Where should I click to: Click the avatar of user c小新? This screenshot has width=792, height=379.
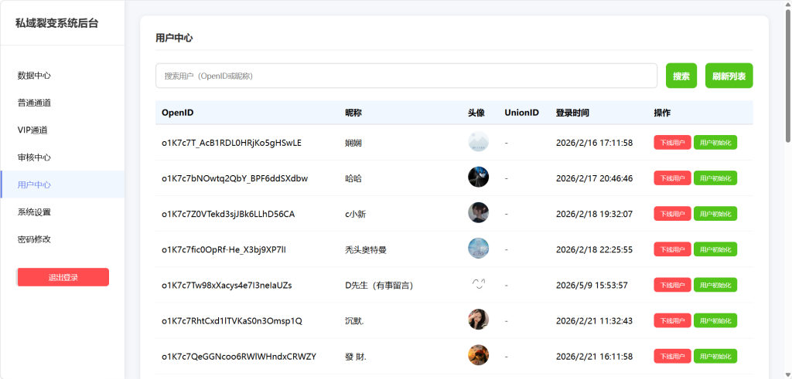click(478, 213)
